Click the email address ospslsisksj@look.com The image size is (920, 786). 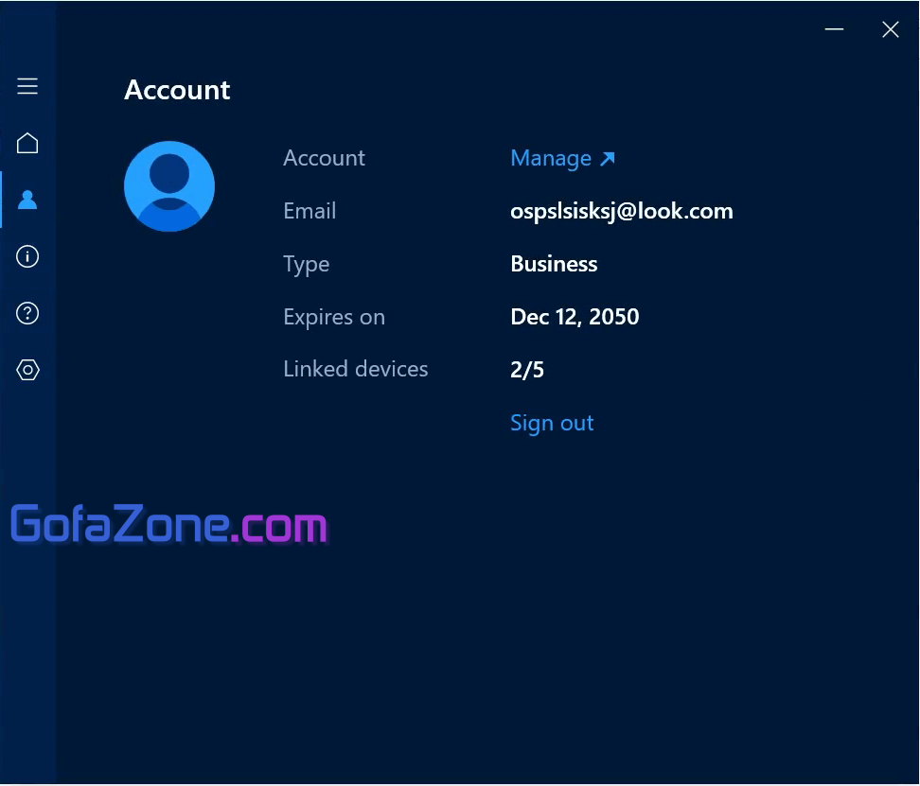[x=621, y=212]
